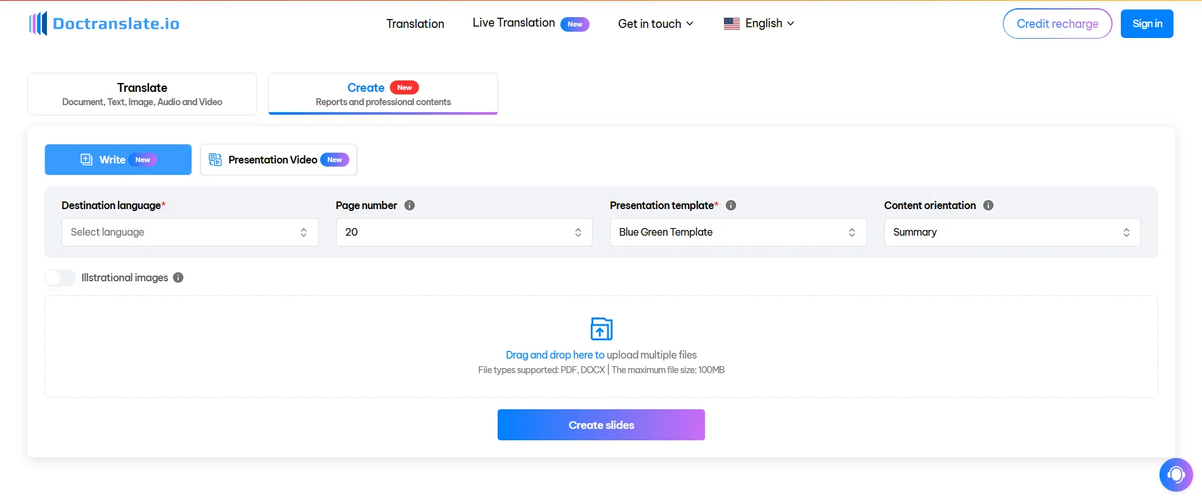The width and height of the screenshot is (1202, 503).
Task: Open the Select language dropdown
Action: pos(190,232)
